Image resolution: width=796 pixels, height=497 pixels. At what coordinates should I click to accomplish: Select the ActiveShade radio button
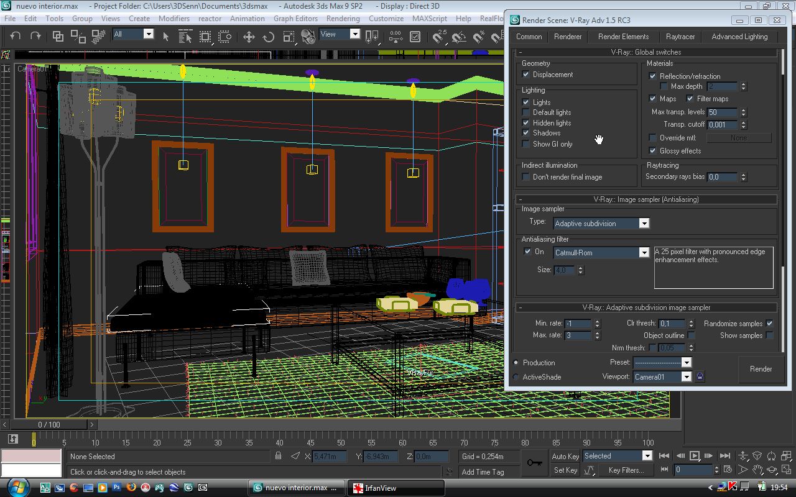(516, 377)
